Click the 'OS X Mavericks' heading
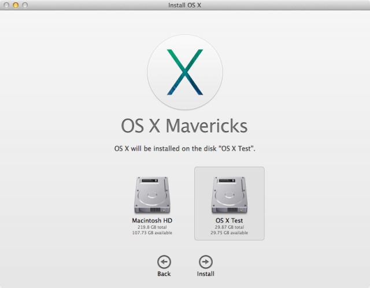This screenshot has height=288, width=370. (184, 126)
